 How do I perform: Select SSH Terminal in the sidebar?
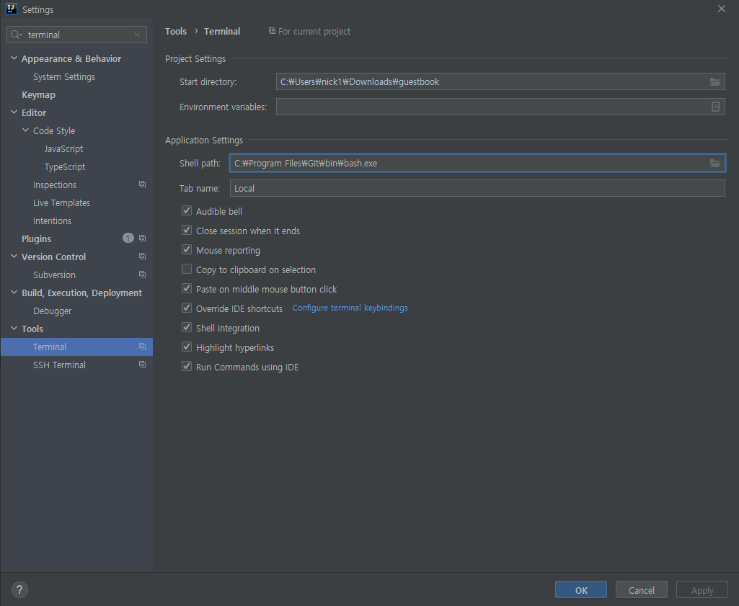(x=59, y=365)
